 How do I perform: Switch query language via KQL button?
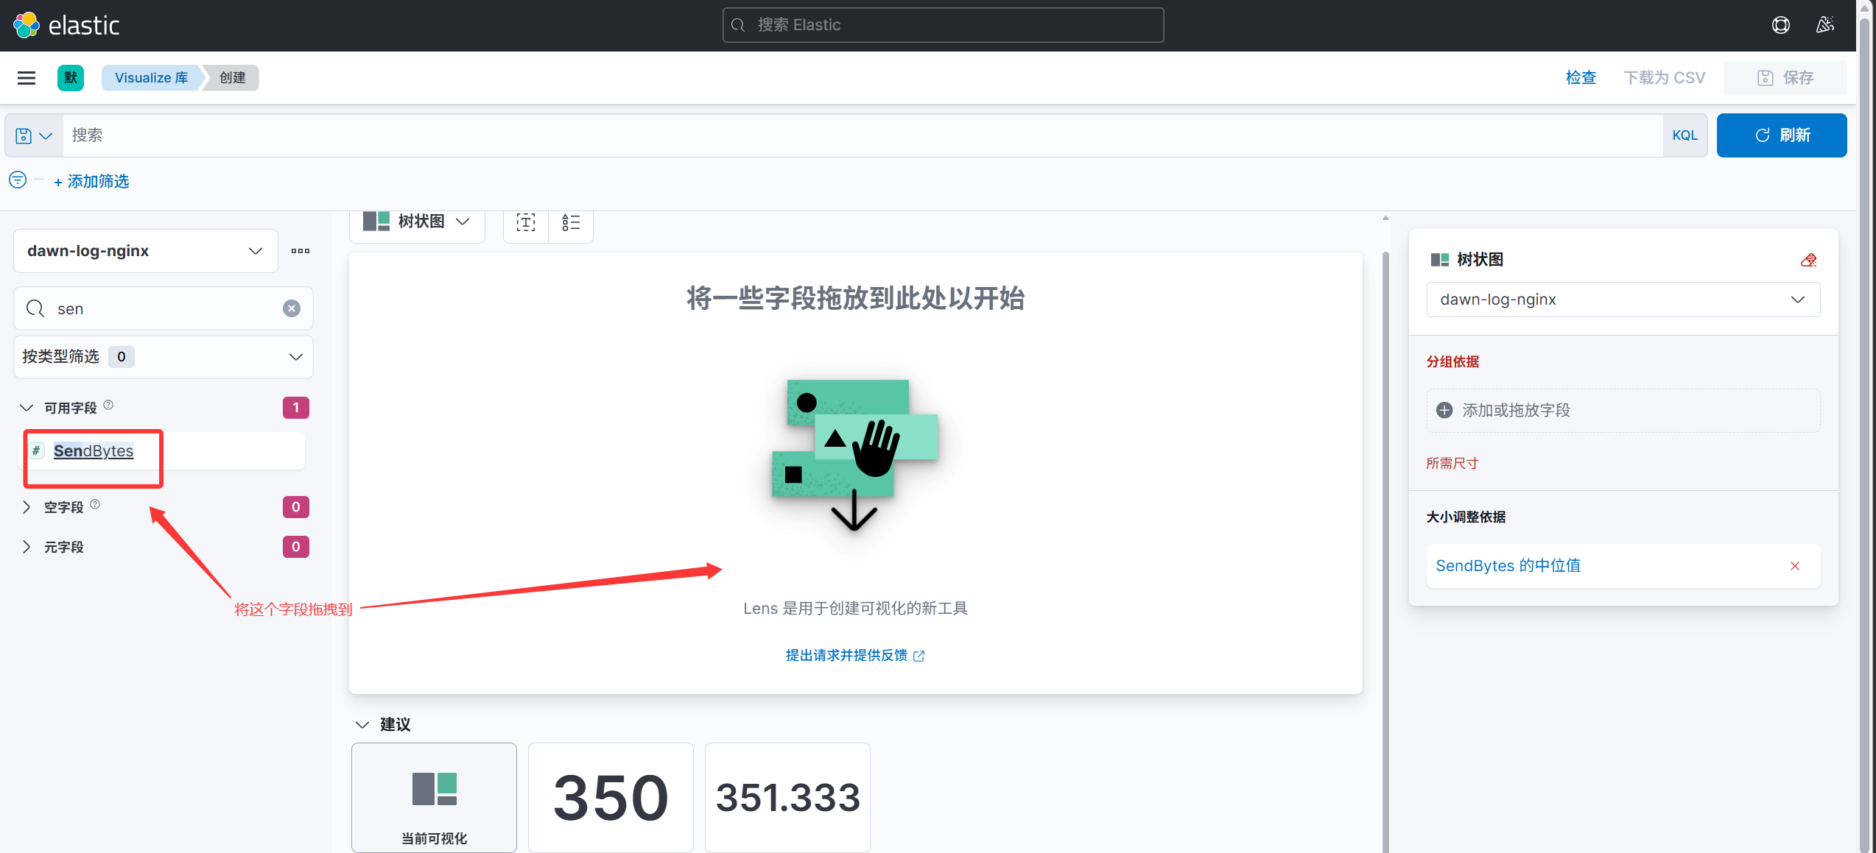(1684, 135)
